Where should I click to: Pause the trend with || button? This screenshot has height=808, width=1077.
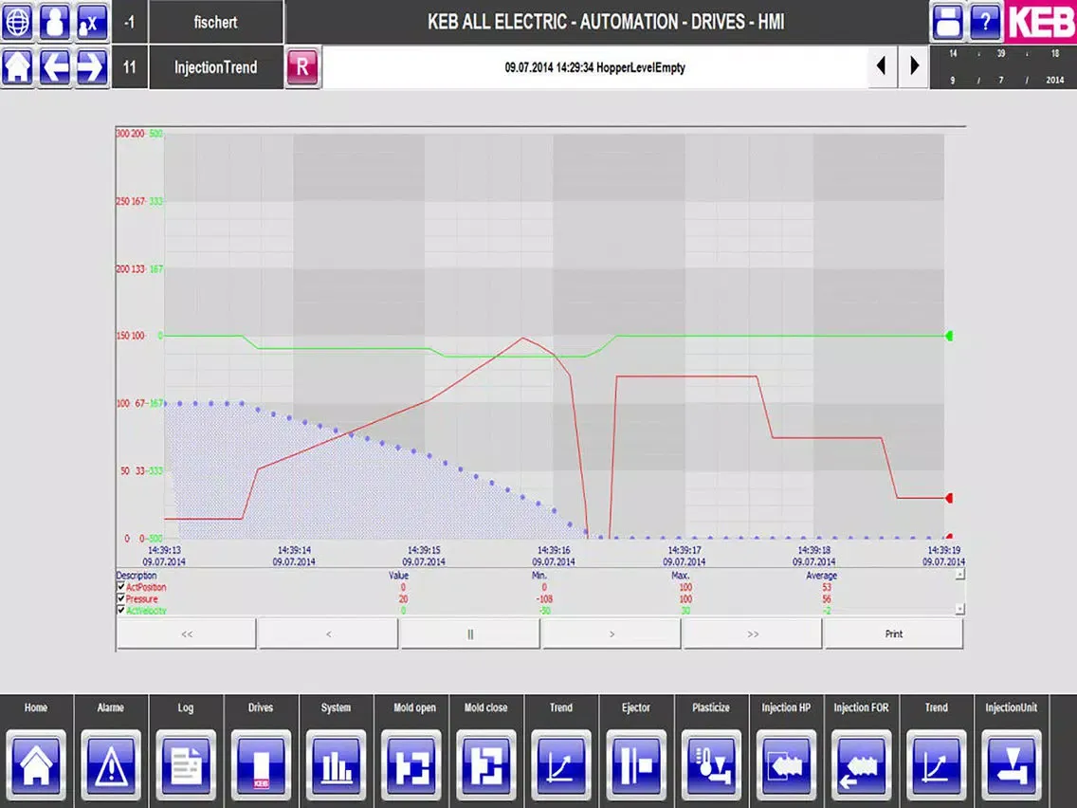tap(470, 634)
